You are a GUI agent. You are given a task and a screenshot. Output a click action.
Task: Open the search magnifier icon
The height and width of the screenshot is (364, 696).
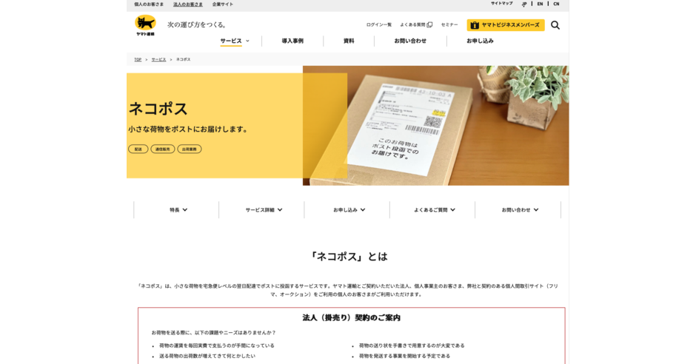pos(555,25)
